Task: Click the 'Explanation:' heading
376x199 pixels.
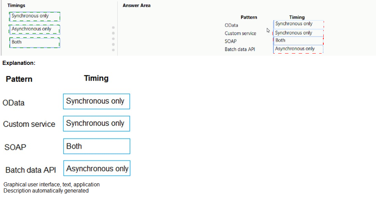Action: tap(19, 63)
